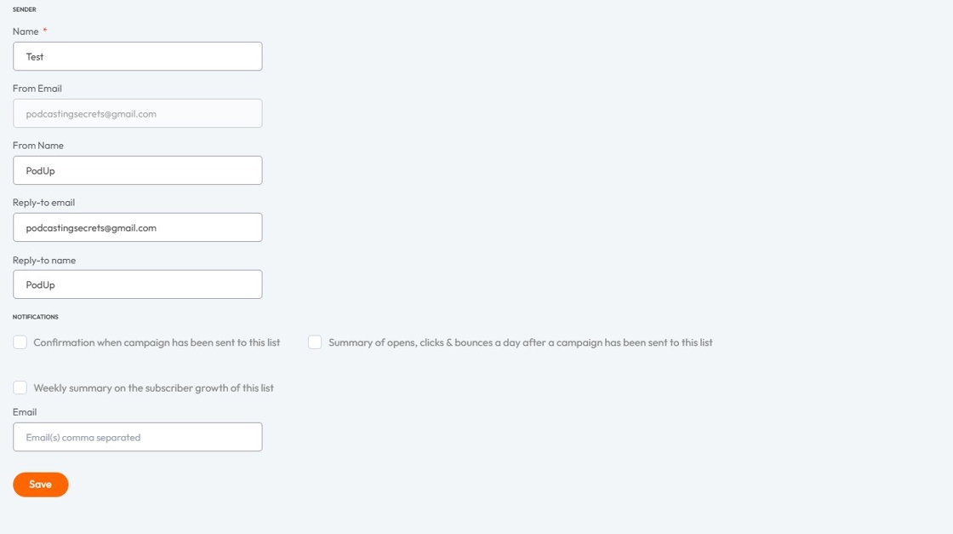This screenshot has height=534, width=953.
Task: Click the required Name label with asterisk
Action: tap(30, 31)
